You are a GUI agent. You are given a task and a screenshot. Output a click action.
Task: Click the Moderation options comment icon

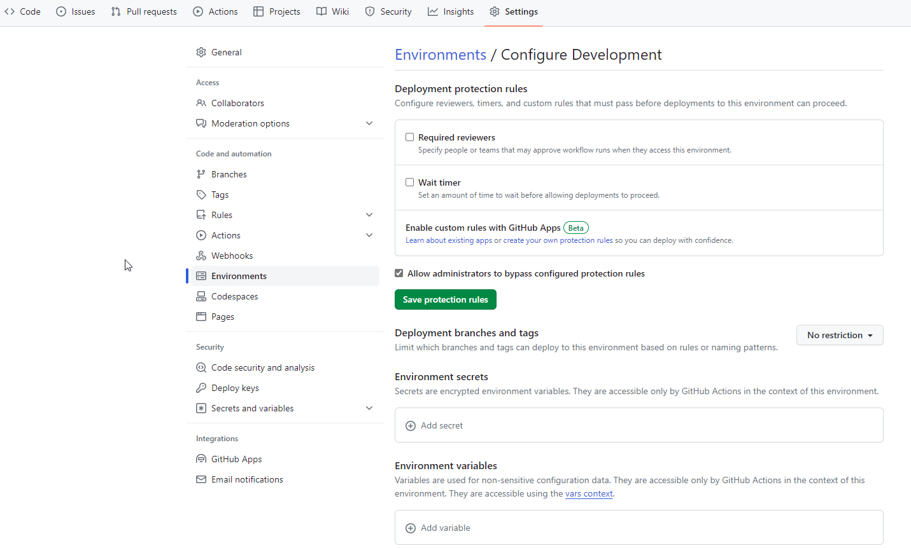coord(201,123)
